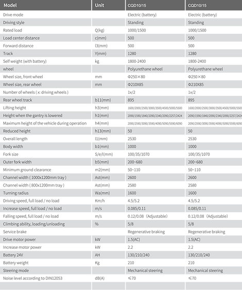242x290 pixels.
Task: Select the 'h3(mm)' unit cell
Action: (x=101, y=108)
